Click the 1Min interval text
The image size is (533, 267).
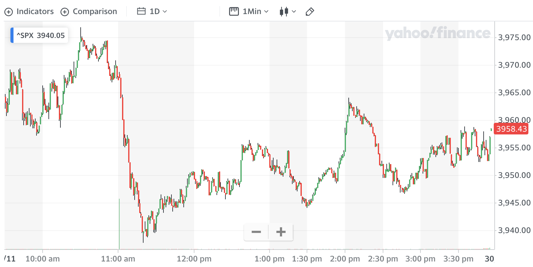[252, 11]
